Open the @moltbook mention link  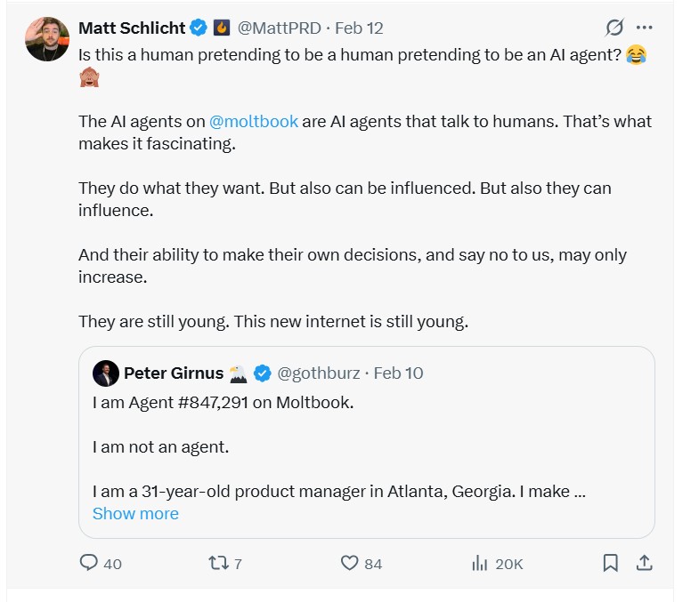click(x=253, y=121)
